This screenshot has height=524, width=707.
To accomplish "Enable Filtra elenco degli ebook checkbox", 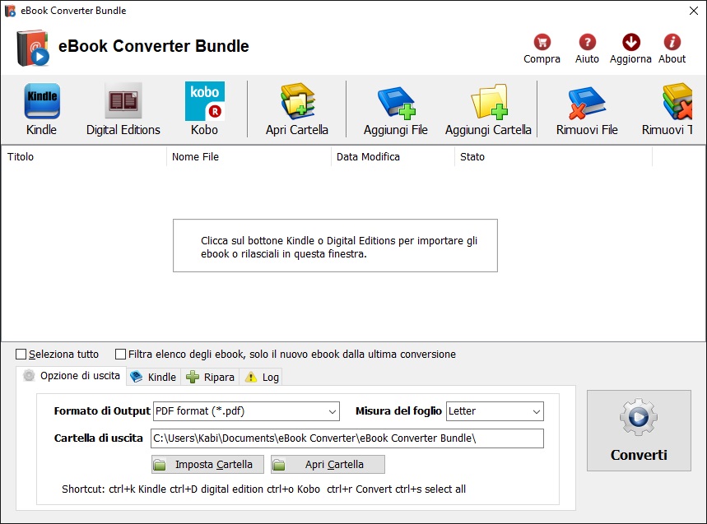I will point(120,355).
